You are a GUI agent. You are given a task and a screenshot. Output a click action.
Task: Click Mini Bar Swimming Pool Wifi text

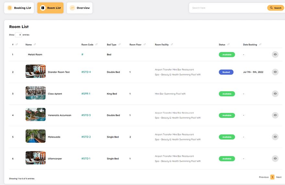[170, 94]
